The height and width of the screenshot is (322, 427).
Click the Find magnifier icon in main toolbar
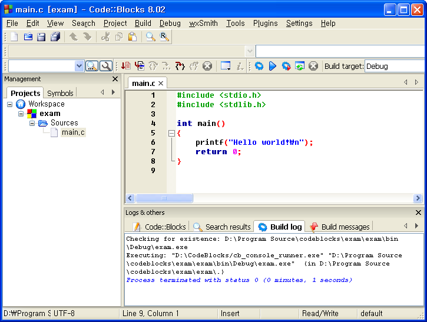pos(151,37)
